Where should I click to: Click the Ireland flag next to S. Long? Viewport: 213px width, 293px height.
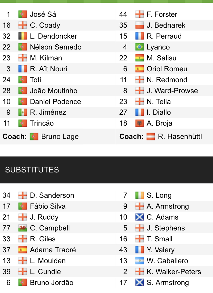click(x=139, y=195)
